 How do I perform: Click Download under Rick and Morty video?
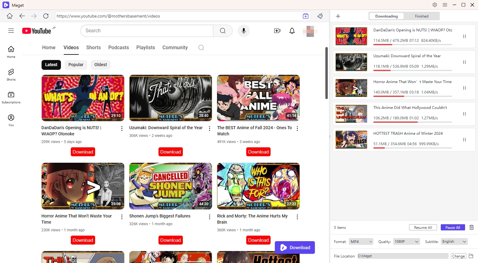pos(259,240)
